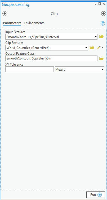Select the Parameters tab
Viewport: 107px width, 200px height.
point(12,23)
